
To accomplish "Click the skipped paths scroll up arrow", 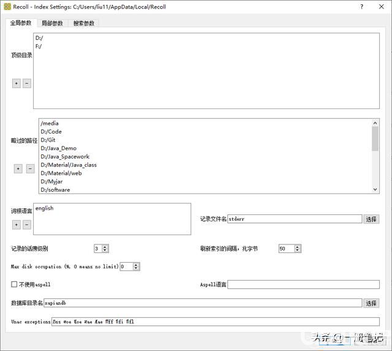I will coord(375,123).
